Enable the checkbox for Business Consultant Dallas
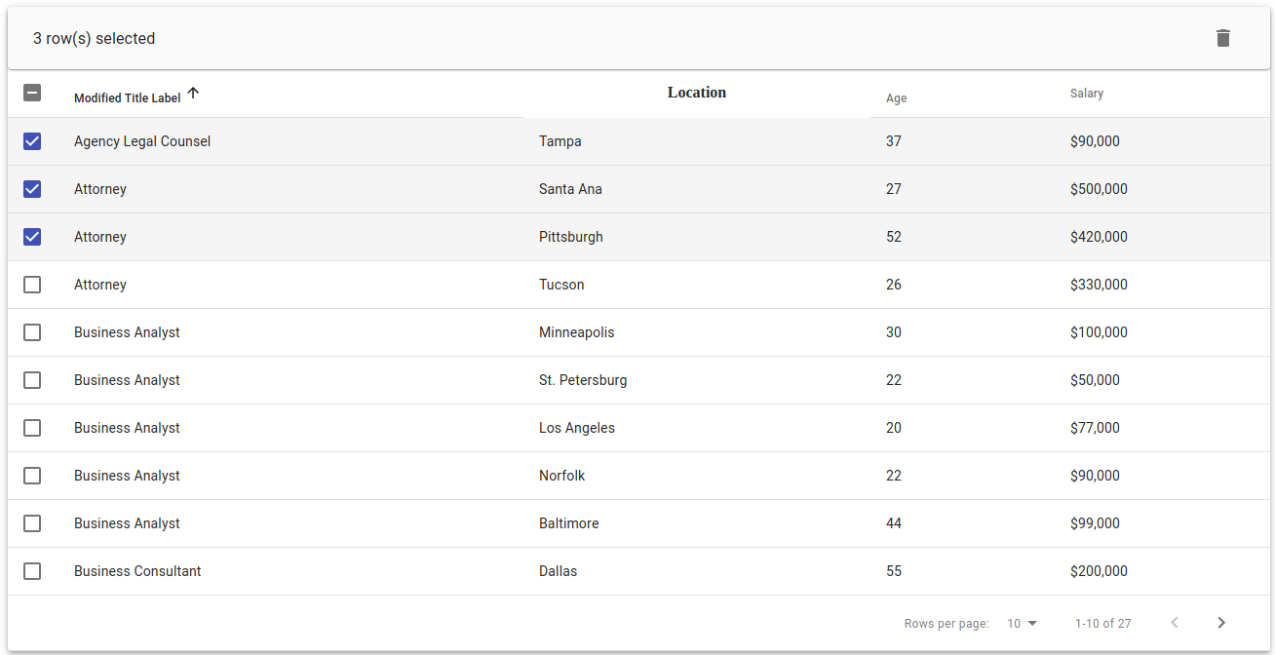Viewport: 1275px width, 655px height. (x=32, y=571)
